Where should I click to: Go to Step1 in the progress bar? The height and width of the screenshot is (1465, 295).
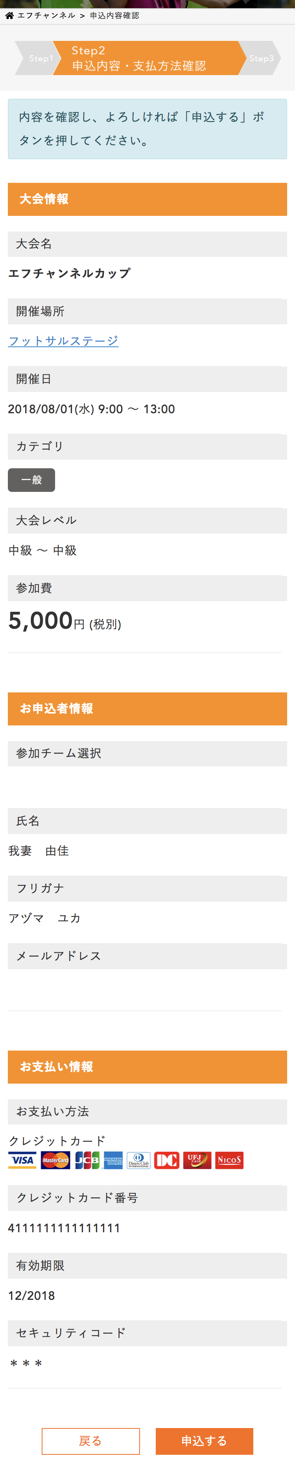point(40,59)
